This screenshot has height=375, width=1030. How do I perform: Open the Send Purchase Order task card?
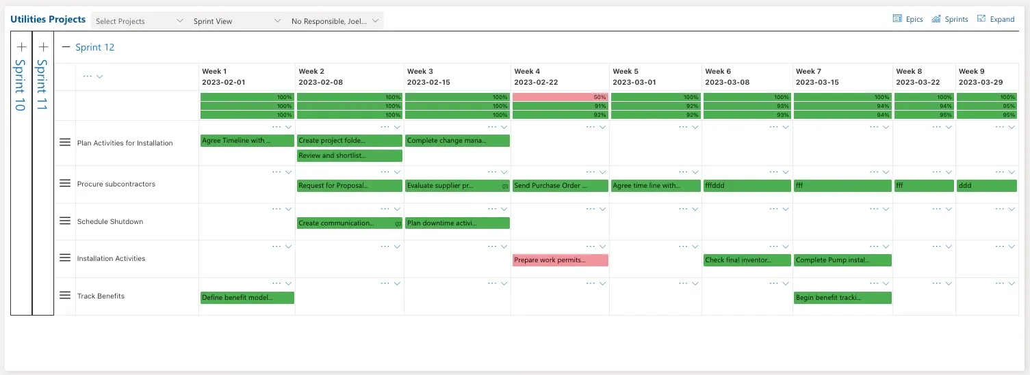tap(560, 186)
